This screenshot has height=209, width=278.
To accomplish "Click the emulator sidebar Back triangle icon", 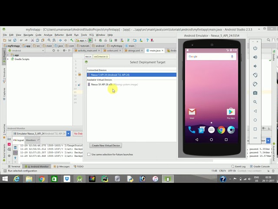I will click(x=255, y=111).
